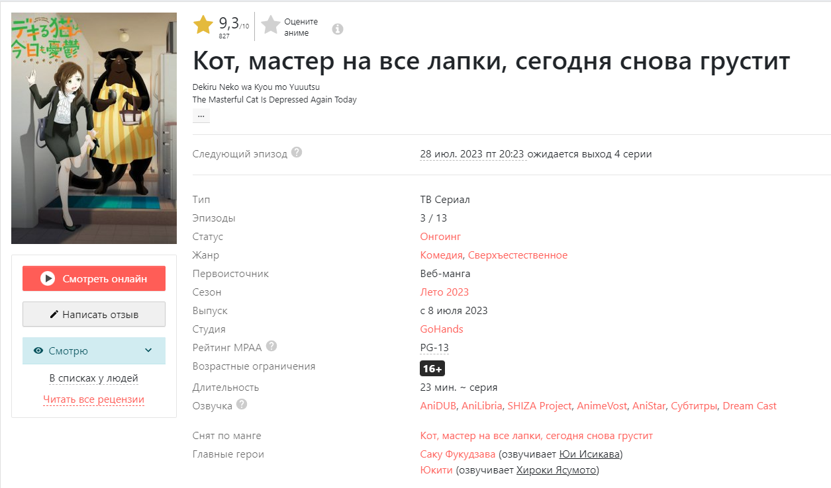831x488 pixels.
Task: Open 'Читать все рецензии' link
Action: [x=93, y=399]
